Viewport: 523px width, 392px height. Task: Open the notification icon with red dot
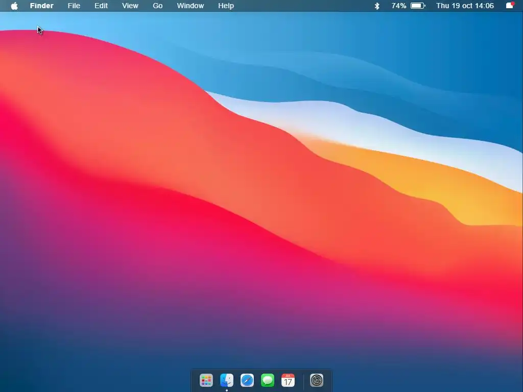510,5
